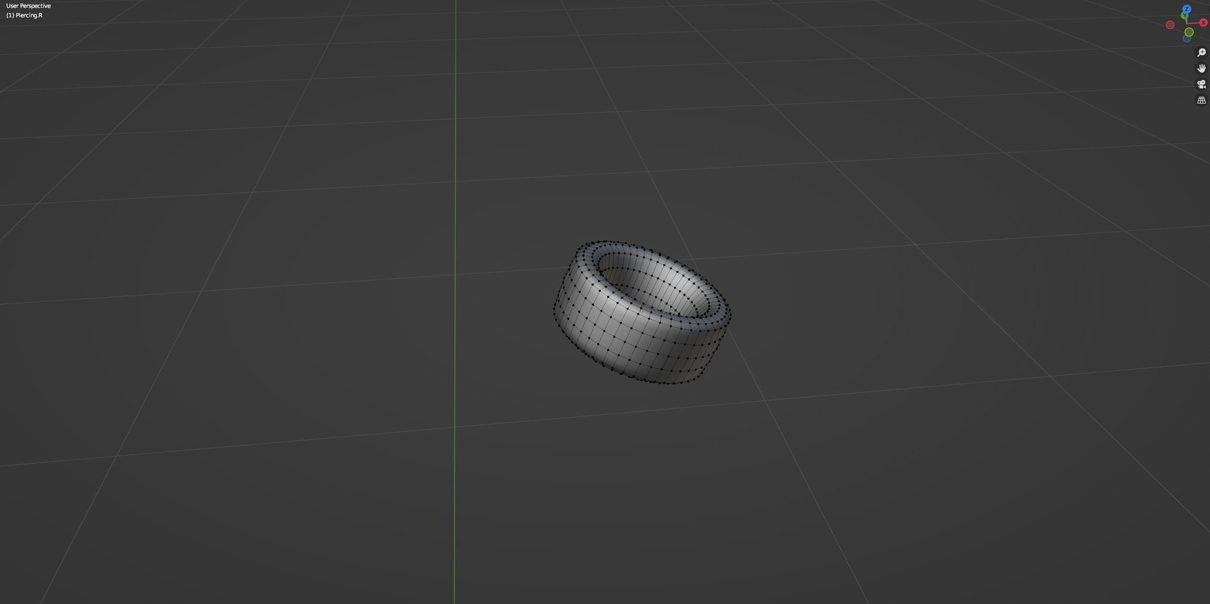Click the '(1) Piercing.R' object name text
The width and height of the screenshot is (1210, 604).
click(24, 15)
